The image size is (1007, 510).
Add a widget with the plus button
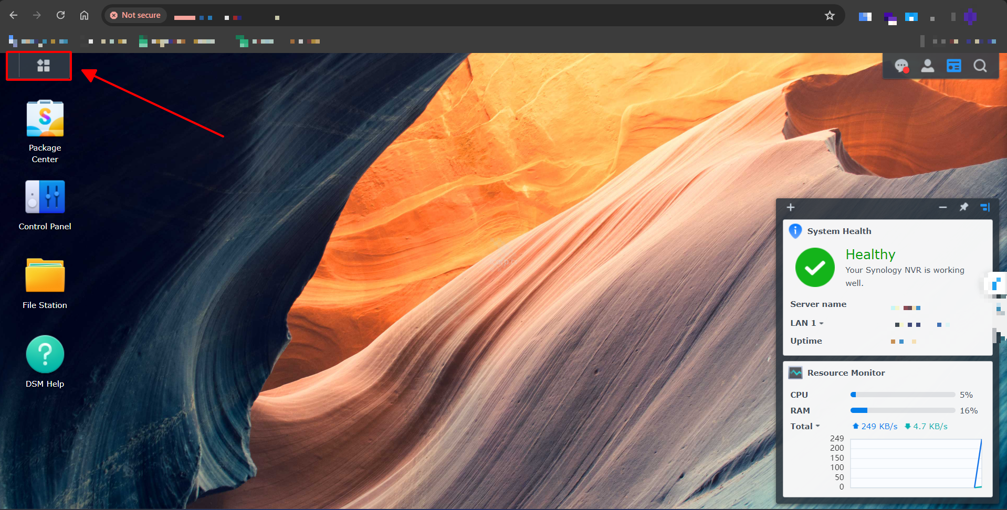tap(791, 208)
